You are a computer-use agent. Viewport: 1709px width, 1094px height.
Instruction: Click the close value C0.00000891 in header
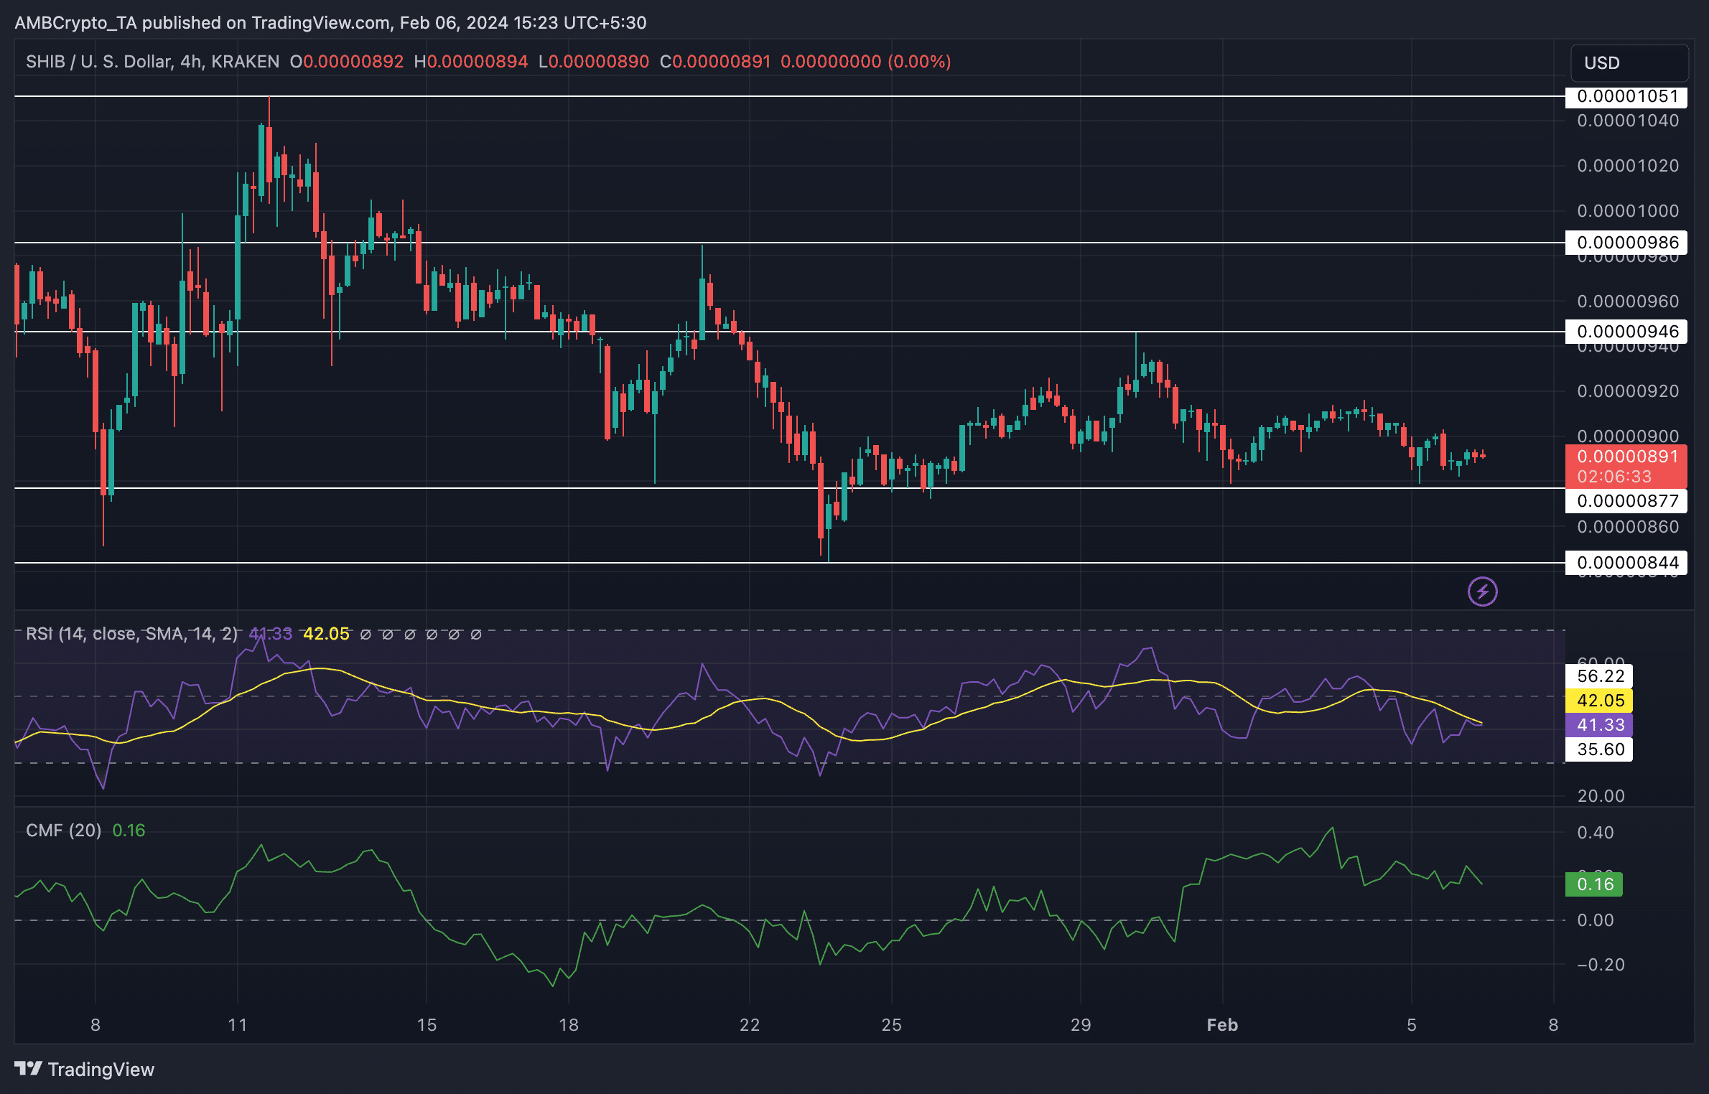tap(714, 62)
